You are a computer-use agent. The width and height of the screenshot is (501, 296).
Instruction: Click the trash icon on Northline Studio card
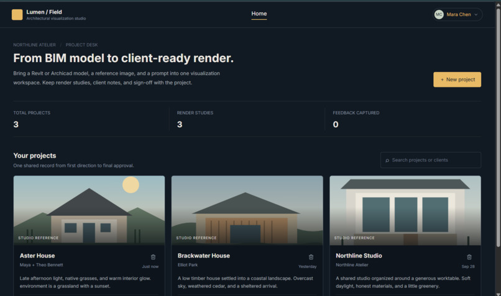point(469,257)
